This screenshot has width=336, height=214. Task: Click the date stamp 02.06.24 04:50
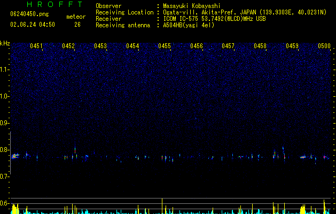click(x=33, y=25)
